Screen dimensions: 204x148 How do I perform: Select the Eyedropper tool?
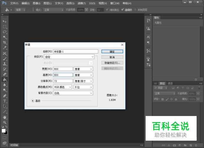(5, 48)
